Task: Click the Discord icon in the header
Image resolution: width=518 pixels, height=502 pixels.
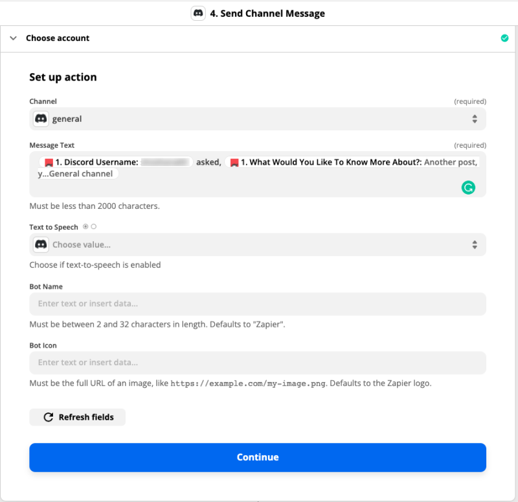Action: tap(198, 13)
